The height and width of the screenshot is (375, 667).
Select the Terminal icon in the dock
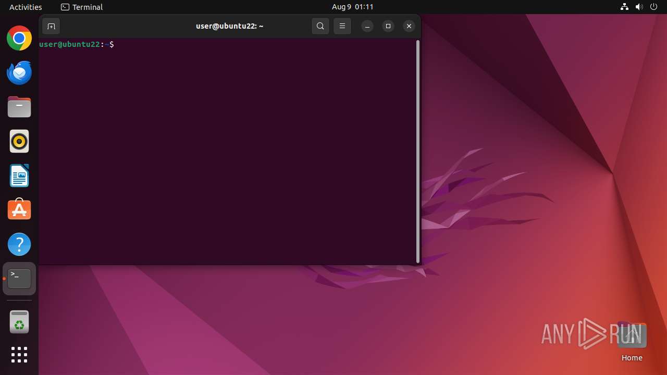coord(19,279)
